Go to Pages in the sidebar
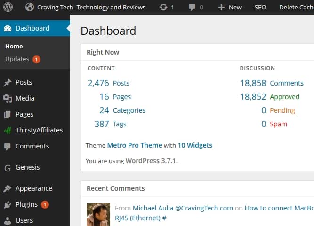The width and height of the screenshot is (314, 226). pos(24,115)
